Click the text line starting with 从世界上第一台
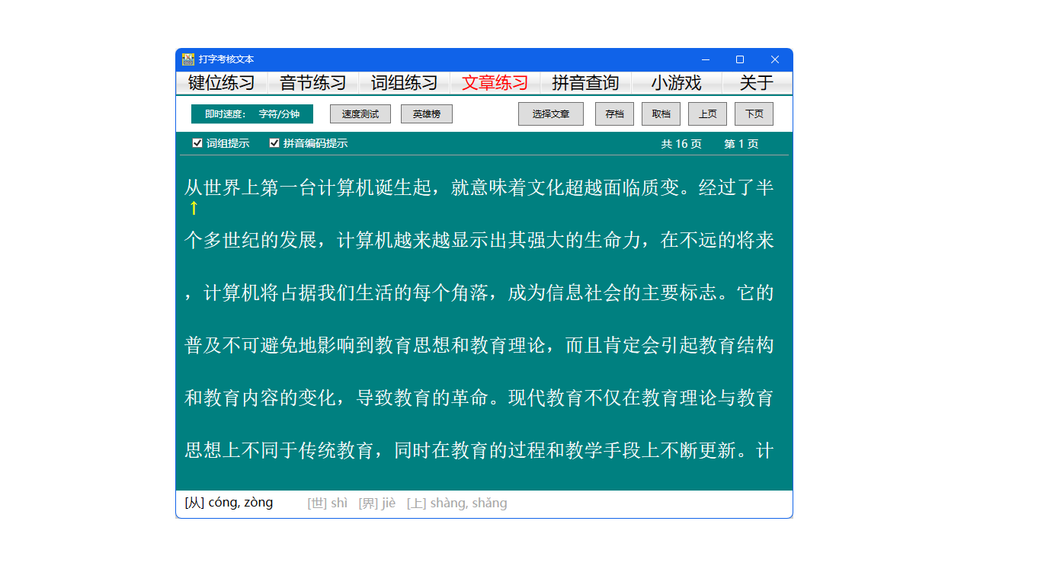This screenshot has height=585, width=1041. pyautogui.click(x=479, y=188)
